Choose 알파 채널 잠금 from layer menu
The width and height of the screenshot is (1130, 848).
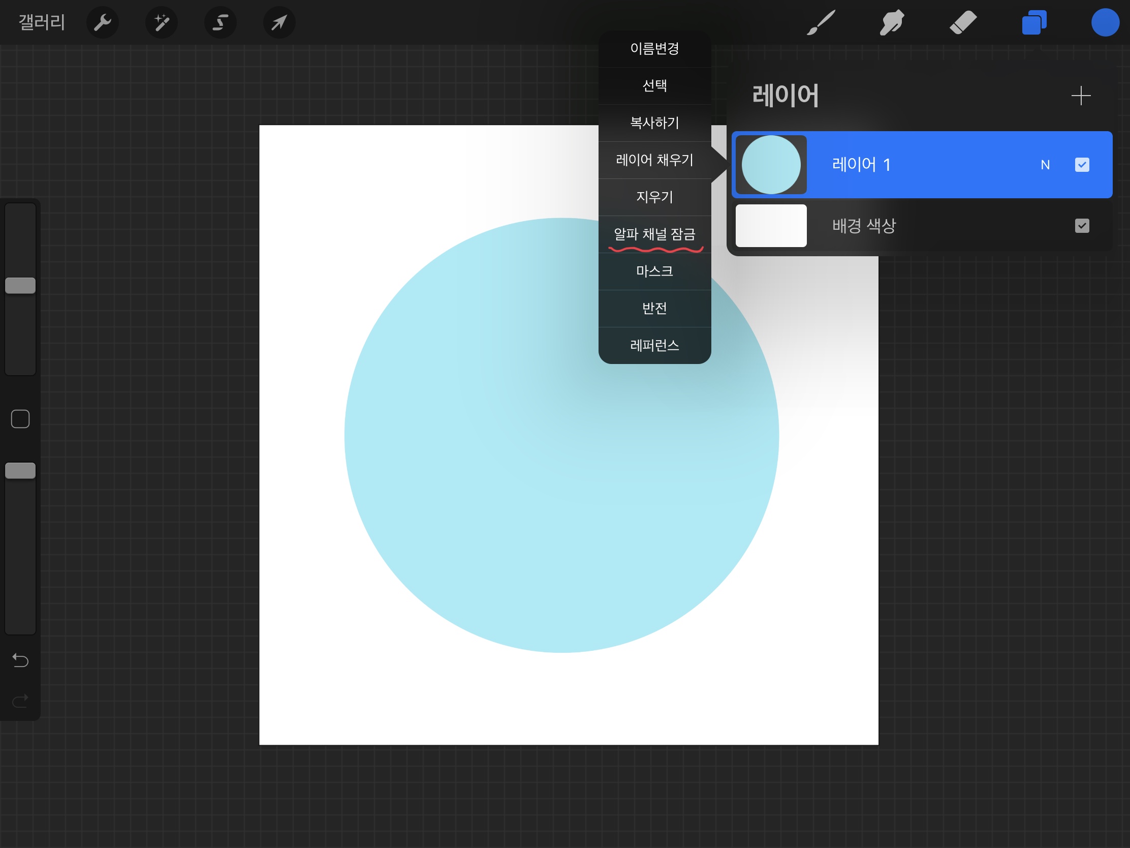tap(654, 234)
